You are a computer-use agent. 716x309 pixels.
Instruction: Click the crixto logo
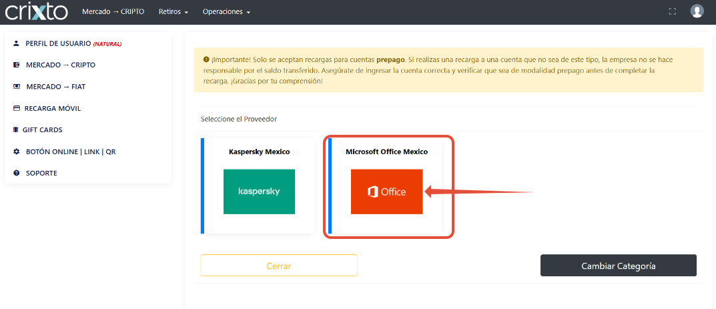click(36, 12)
